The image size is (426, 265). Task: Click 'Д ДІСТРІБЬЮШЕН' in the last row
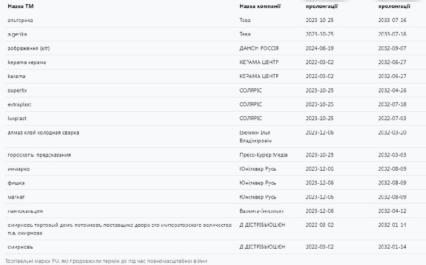[x=262, y=247]
